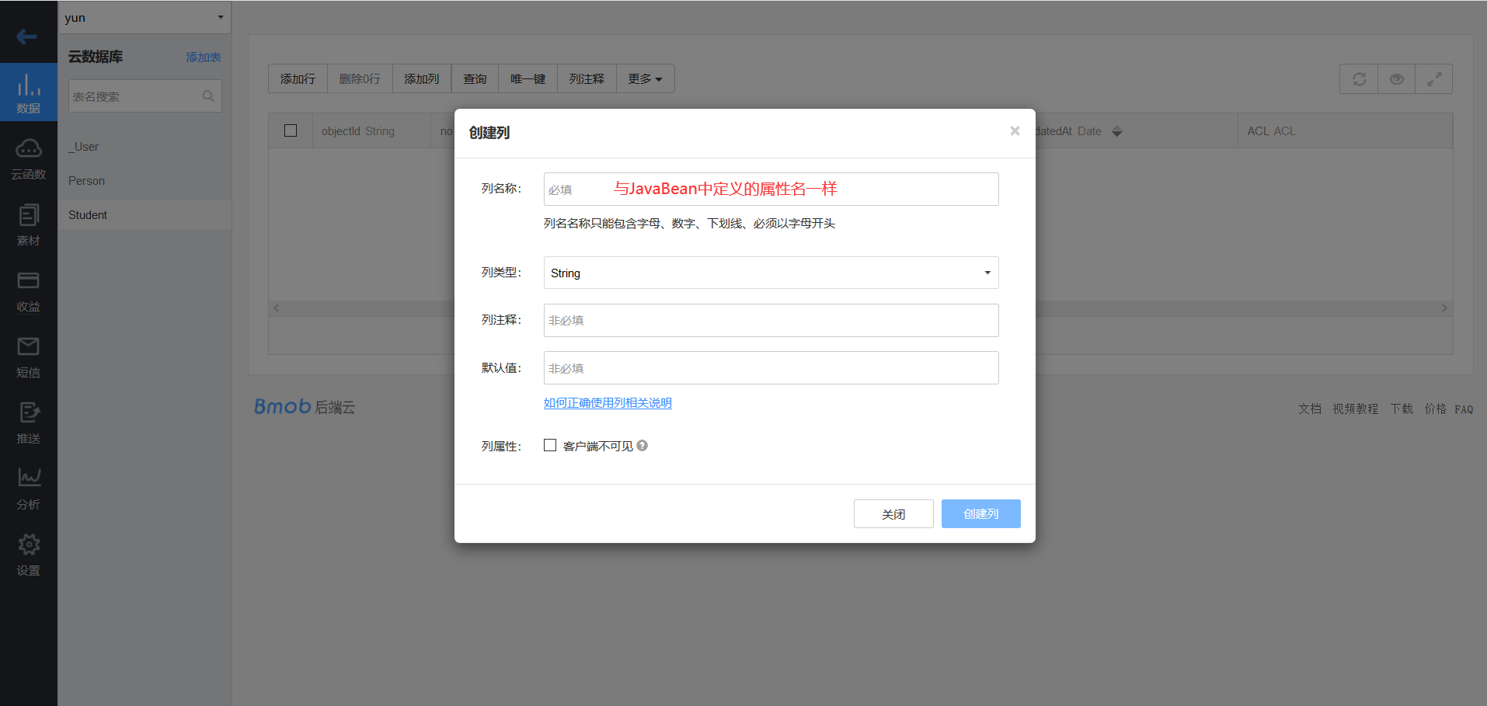Image resolution: width=1487 pixels, height=706 pixels.
Task: Open the 数据 section in the sidebar
Action: point(29,92)
